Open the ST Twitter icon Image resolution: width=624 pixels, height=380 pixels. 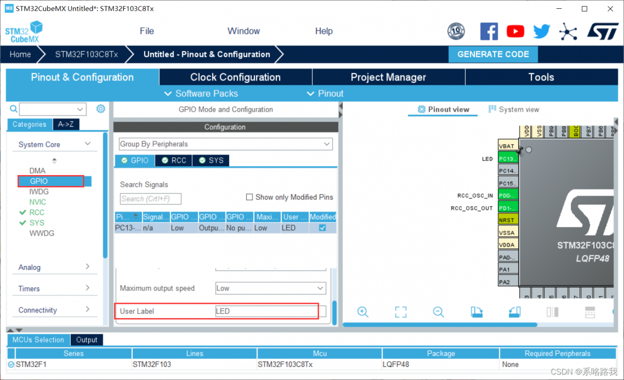click(x=542, y=32)
